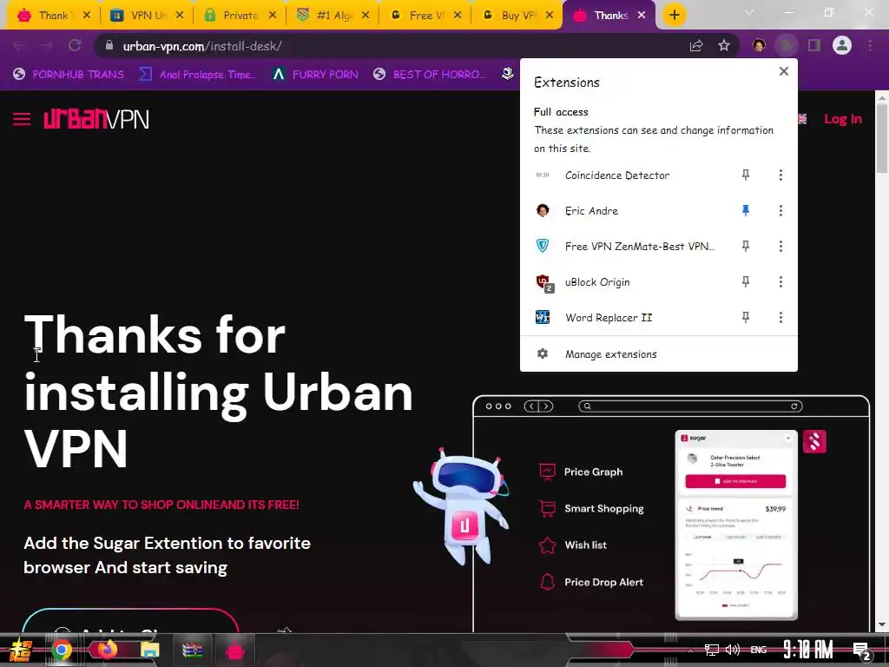889x667 pixels.
Task: Open File Explorer from the taskbar
Action: tap(149, 650)
